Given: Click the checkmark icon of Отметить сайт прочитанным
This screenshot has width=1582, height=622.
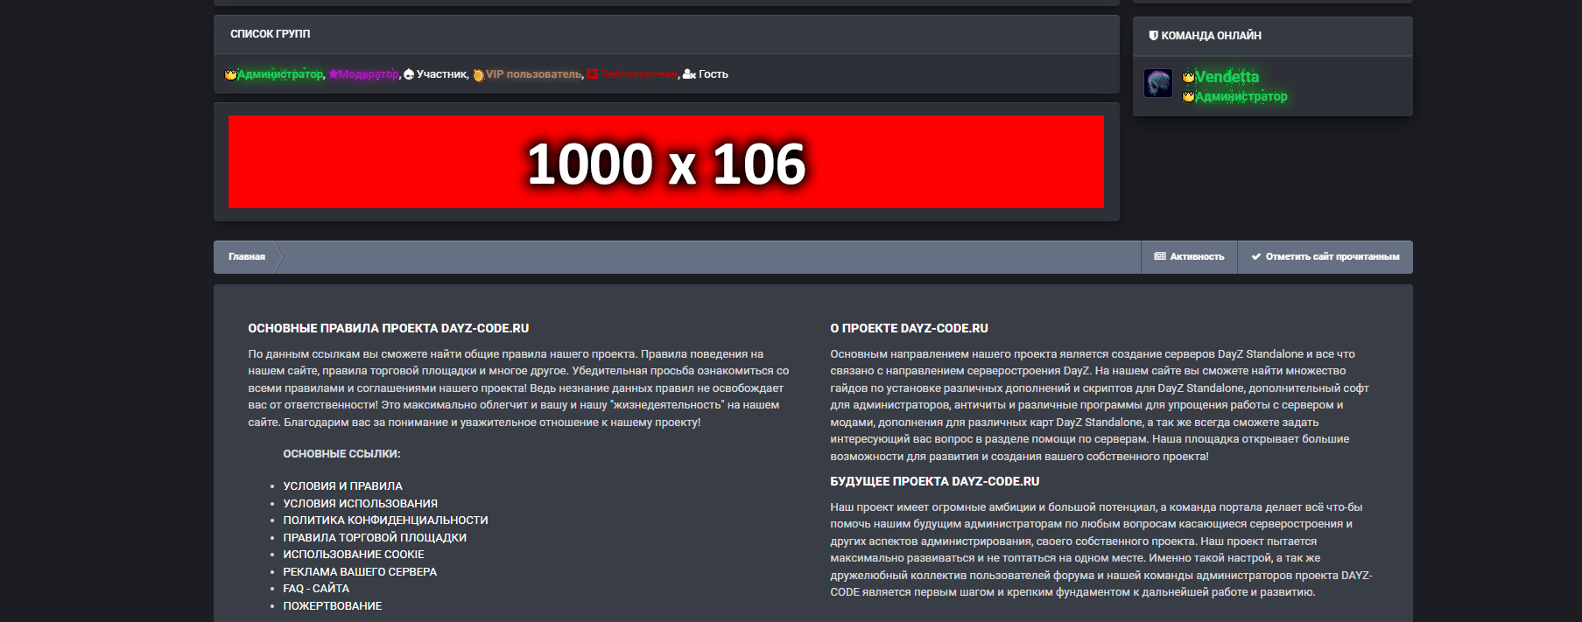Looking at the screenshot, I should point(1256,256).
